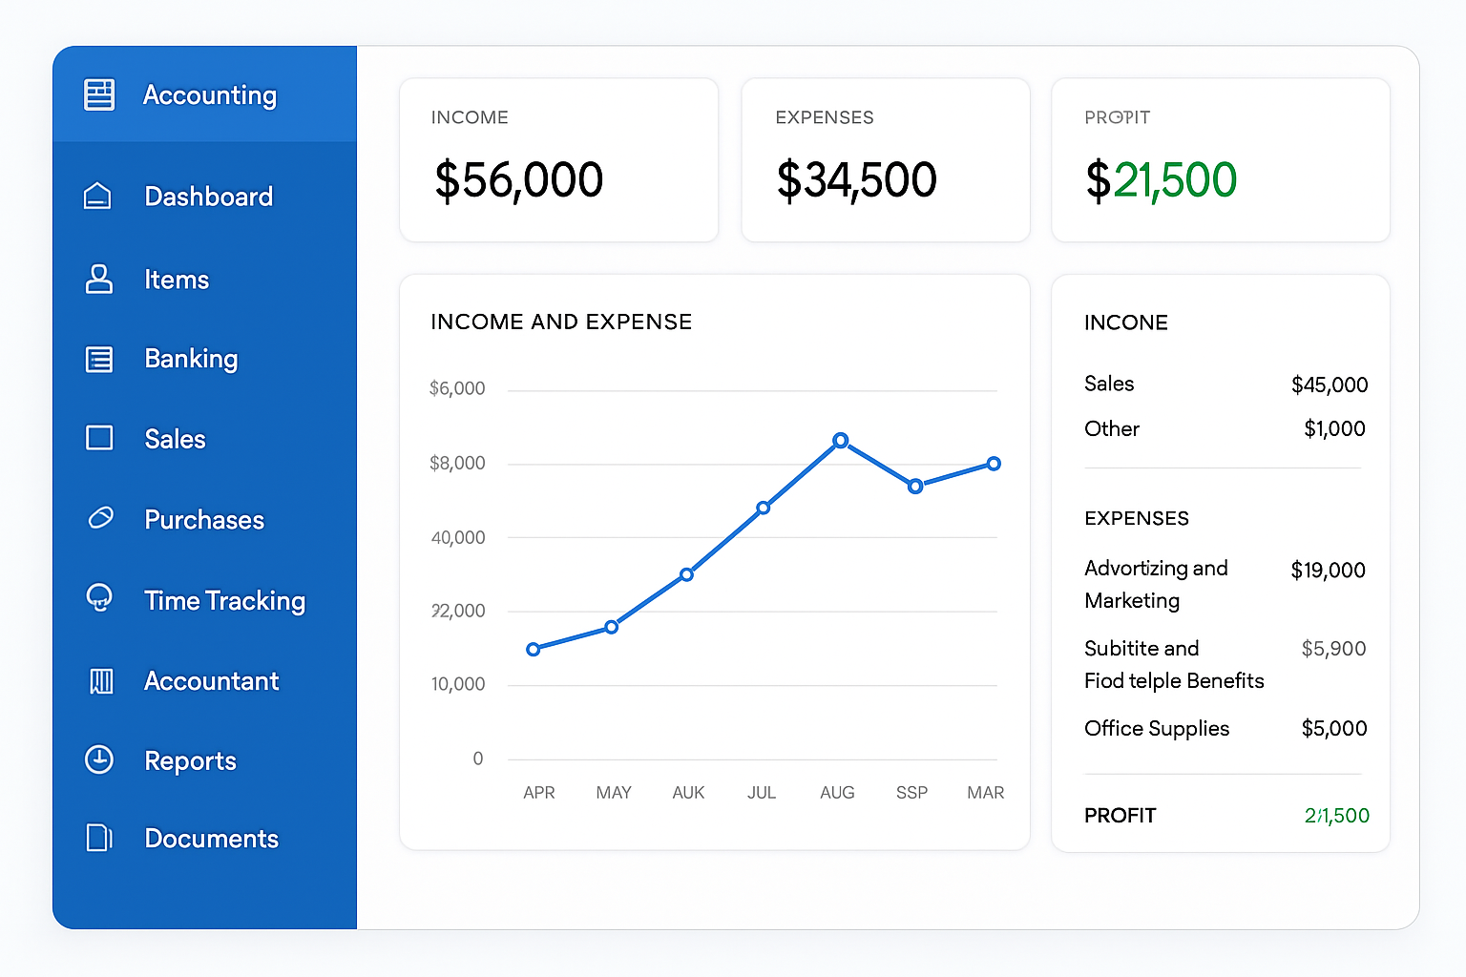Open Banking section
The image size is (1466, 977).
click(x=191, y=359)
